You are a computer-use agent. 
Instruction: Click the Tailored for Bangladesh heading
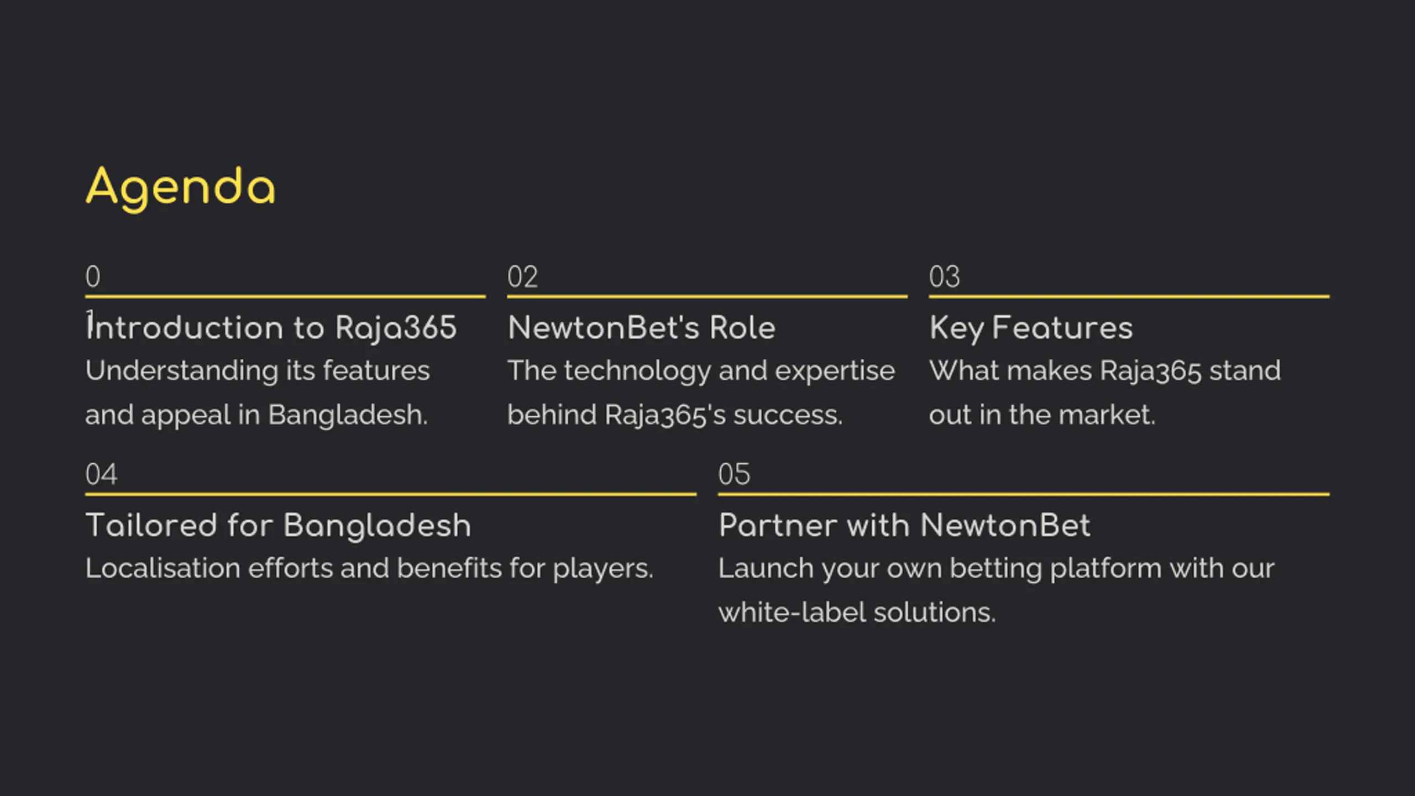pyautogui.click(x=278, y=525)
